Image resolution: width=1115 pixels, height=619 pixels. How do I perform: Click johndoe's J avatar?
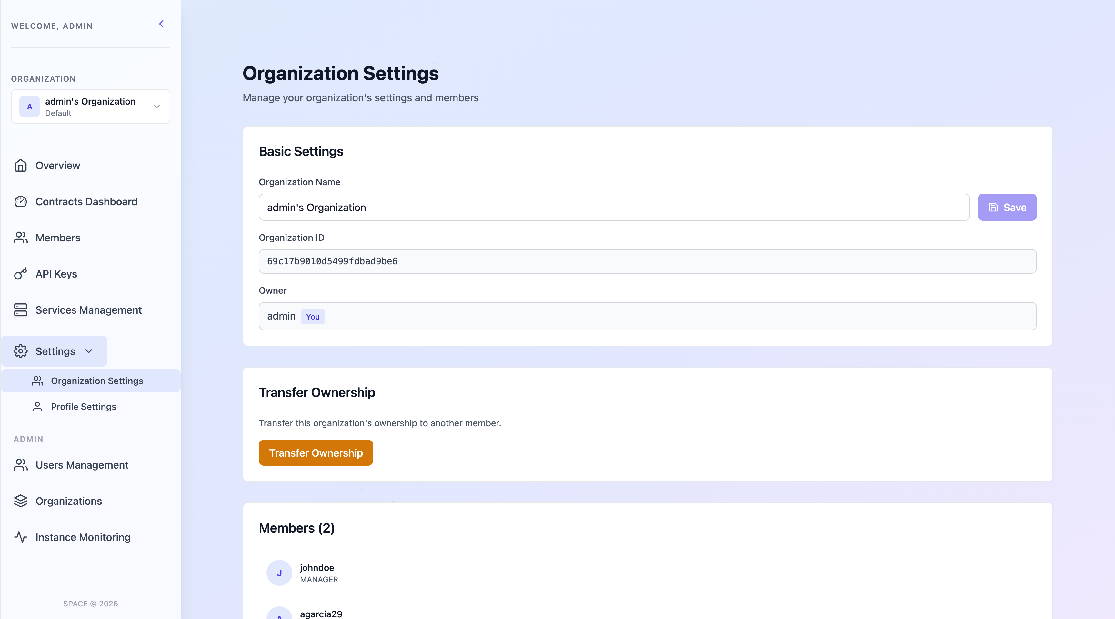click(x=279, y=573)
